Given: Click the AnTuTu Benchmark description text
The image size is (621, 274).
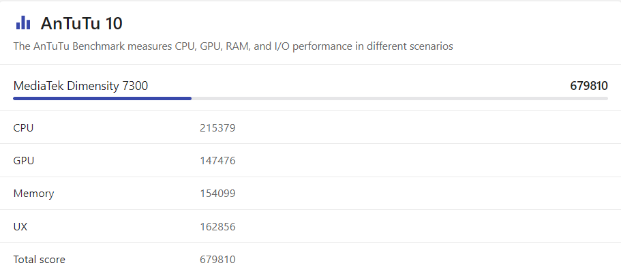Looking at the screenshot, I should point(233,46).
